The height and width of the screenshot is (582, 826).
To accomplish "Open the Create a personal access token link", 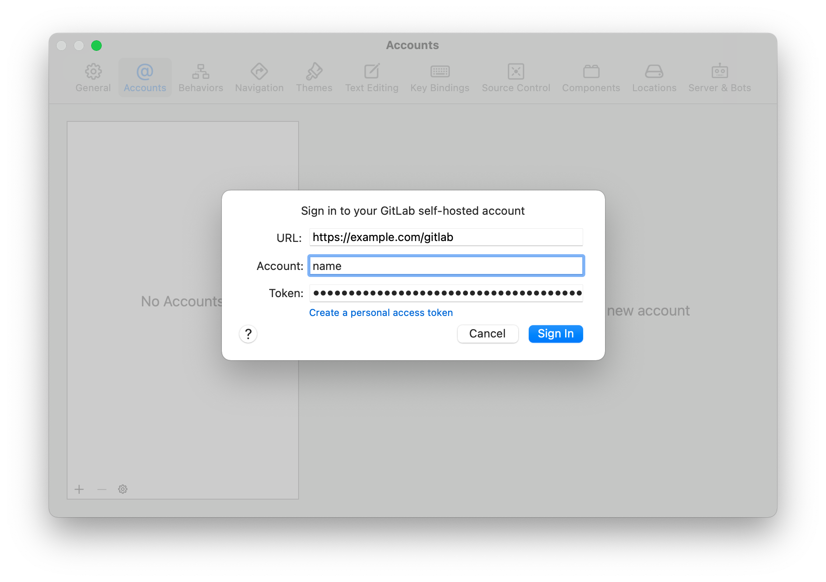I will (381, 312).
